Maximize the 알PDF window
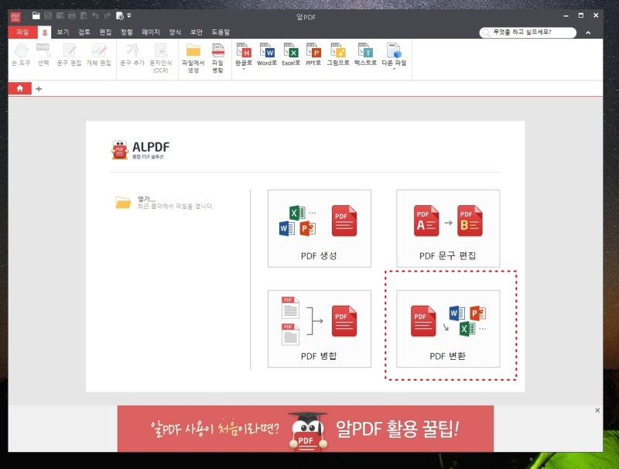The width and height of the screenshot is (619, 469). click(x=581, y=15)
